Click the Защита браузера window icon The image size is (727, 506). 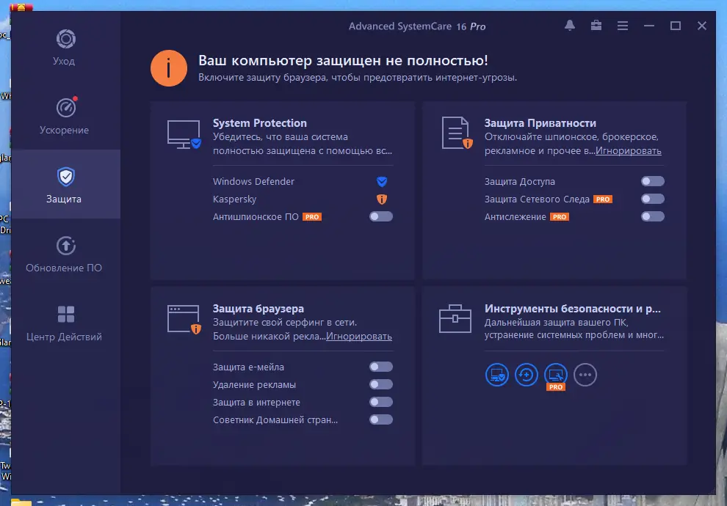tap(184, 319)
